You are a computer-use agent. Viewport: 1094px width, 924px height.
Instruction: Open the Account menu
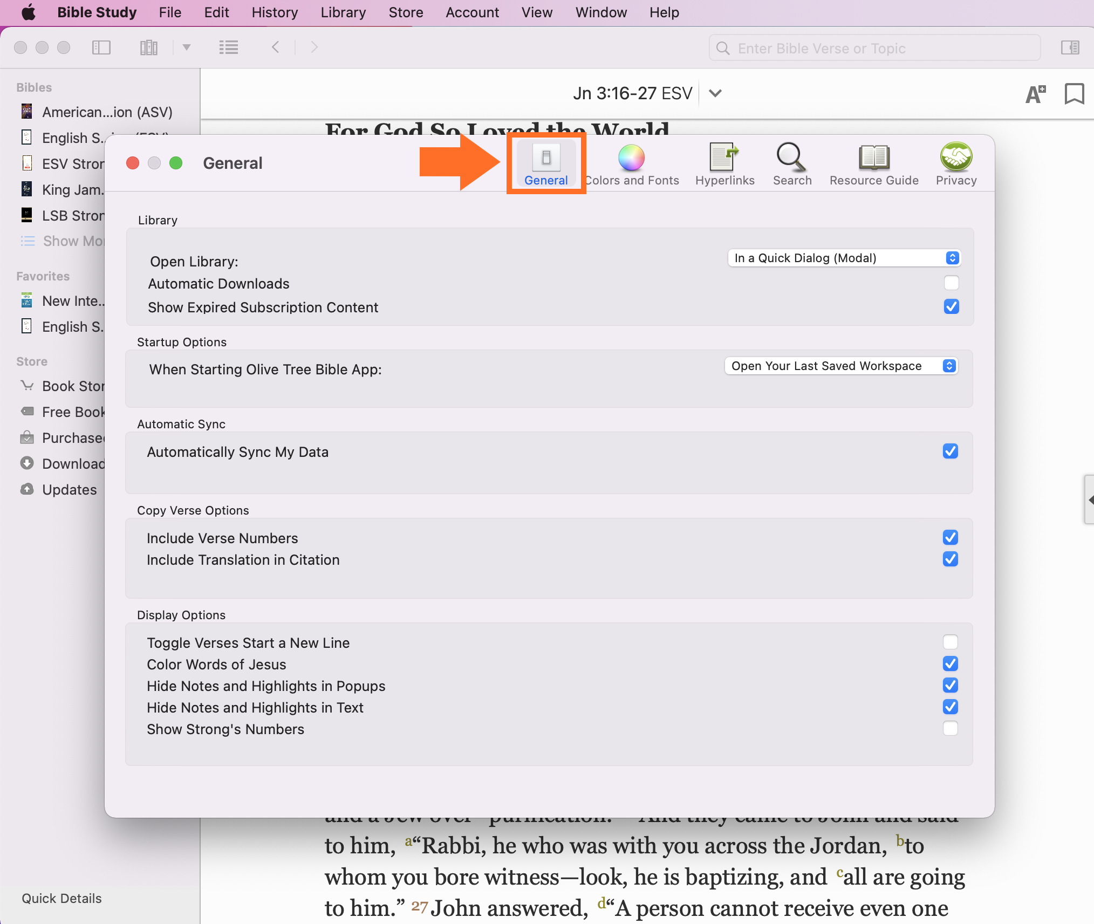[x=472, y=12]
